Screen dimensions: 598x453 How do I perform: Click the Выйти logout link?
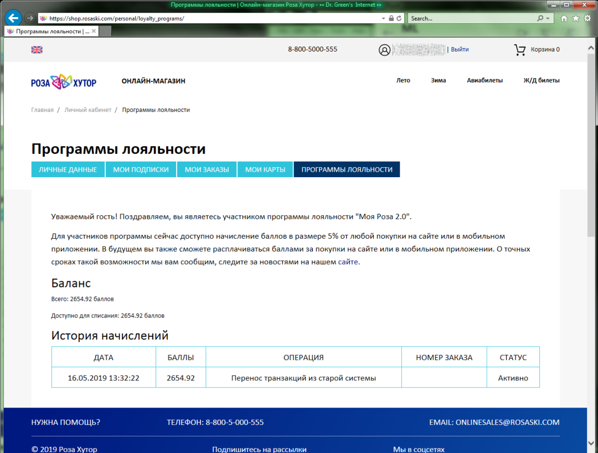[460, 50]
